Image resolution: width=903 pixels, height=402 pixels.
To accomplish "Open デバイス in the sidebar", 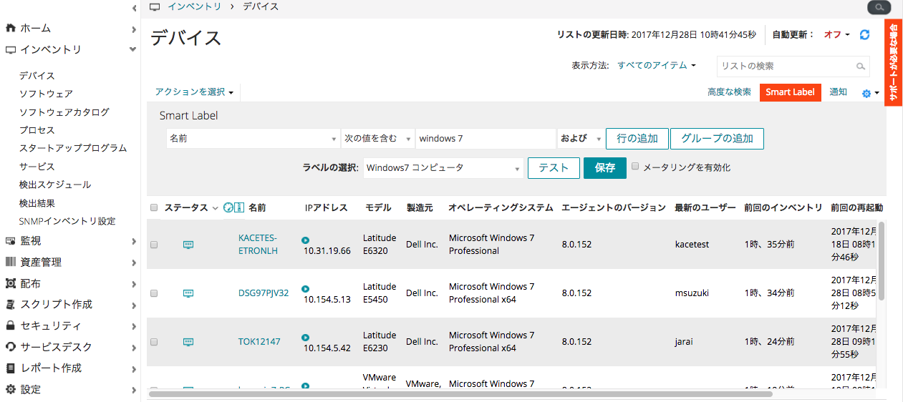I will click(37, 76).
